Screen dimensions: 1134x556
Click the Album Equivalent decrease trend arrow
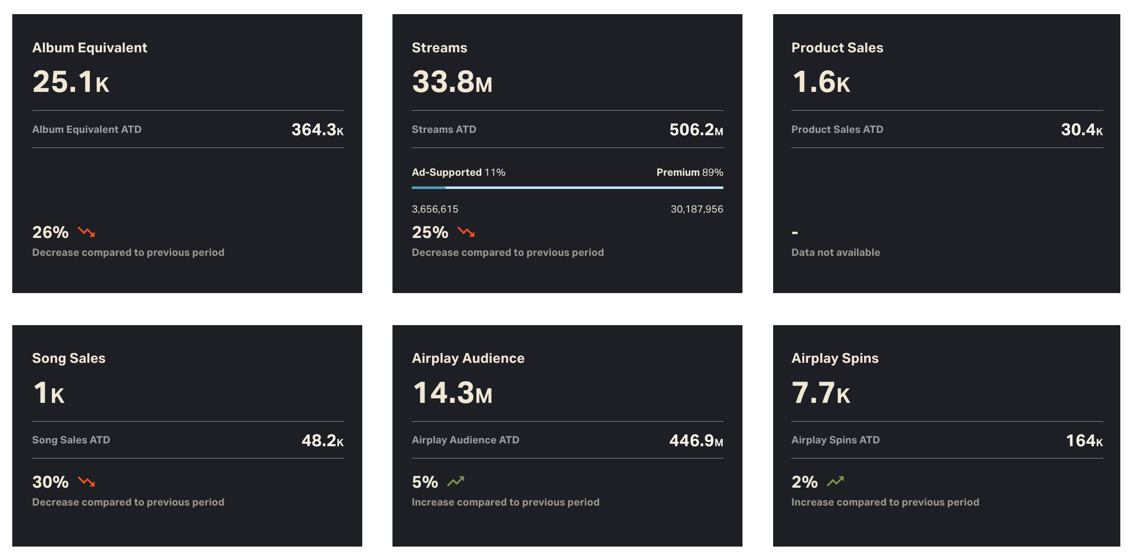(x=86, y=232)
